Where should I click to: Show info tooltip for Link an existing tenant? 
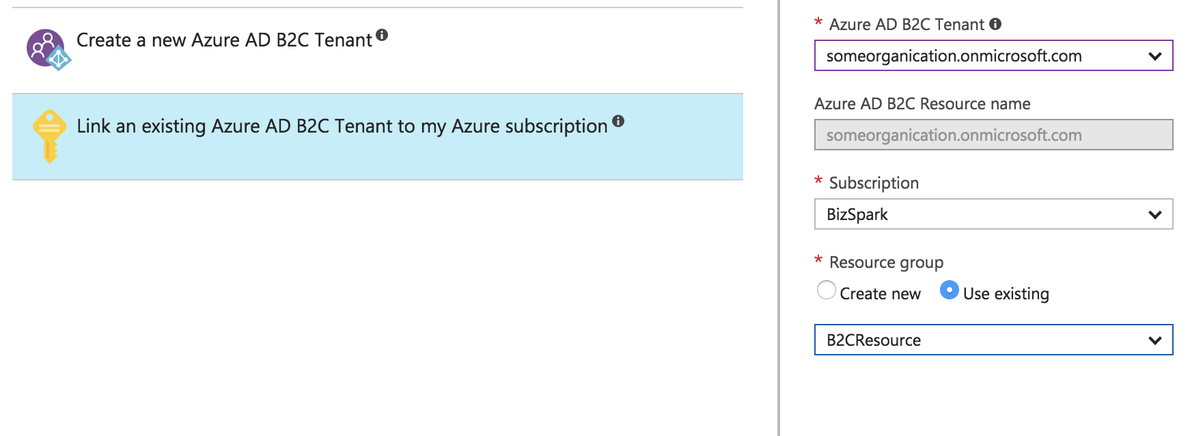(x=618, y=121)
